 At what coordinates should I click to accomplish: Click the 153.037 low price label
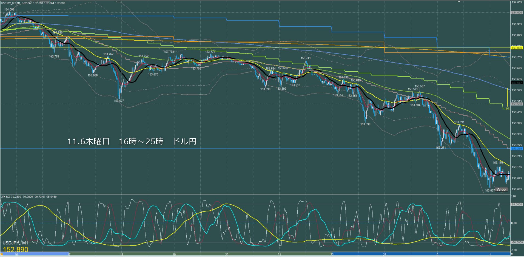(x=489, y=190)
